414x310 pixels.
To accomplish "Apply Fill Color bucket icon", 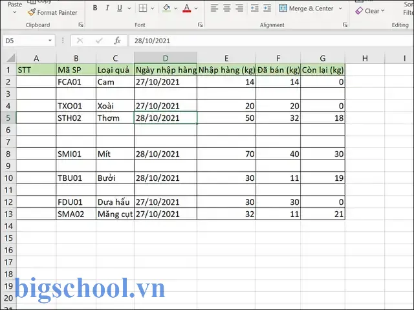I will click(167, 8).
